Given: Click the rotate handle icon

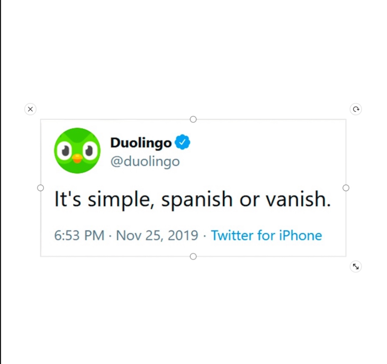Looking at the screenshot, I should coord(356,109).
